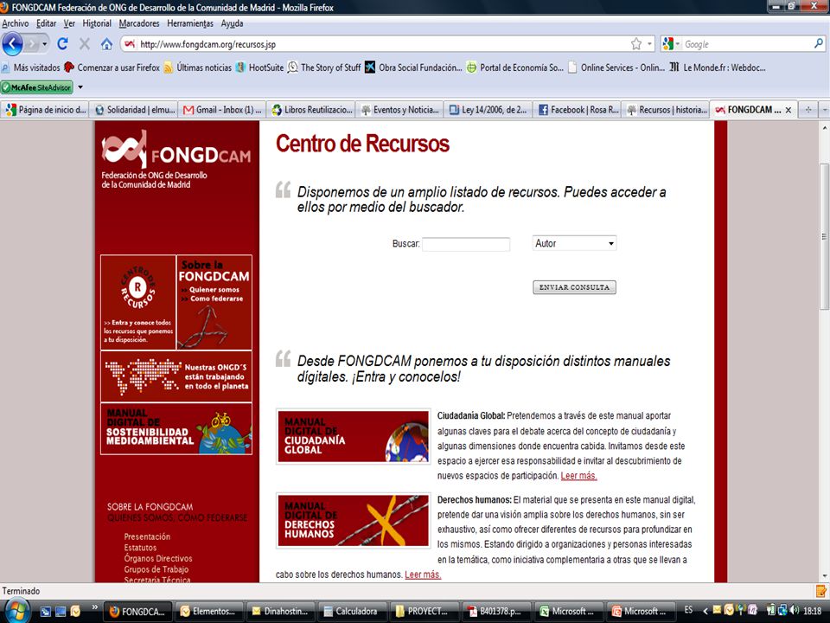The image size is (830, 623).
Task: Switch to the Libros Reutilizacio tab
Action: (311, 110)
